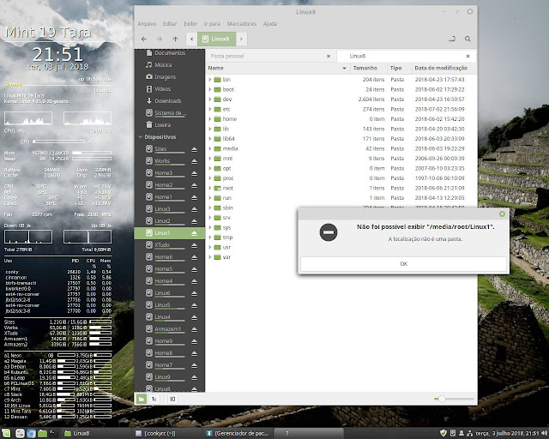Collapse the Dispositivos sidebar section
The height and width of the screenshot is (439, 549).
click(141, 137)
